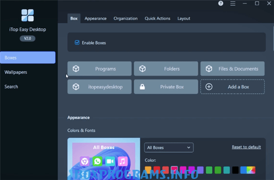Screen dimensions: 274x180
Task: Click the iTop Easy Desktop logo
Action: click(x=27, y=15)
